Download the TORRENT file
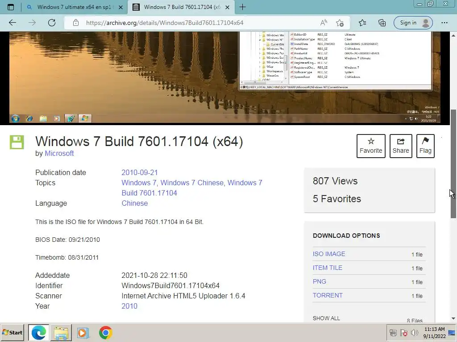Image resolution: width=457 pixels, height=342 pixels. [328, 296]
